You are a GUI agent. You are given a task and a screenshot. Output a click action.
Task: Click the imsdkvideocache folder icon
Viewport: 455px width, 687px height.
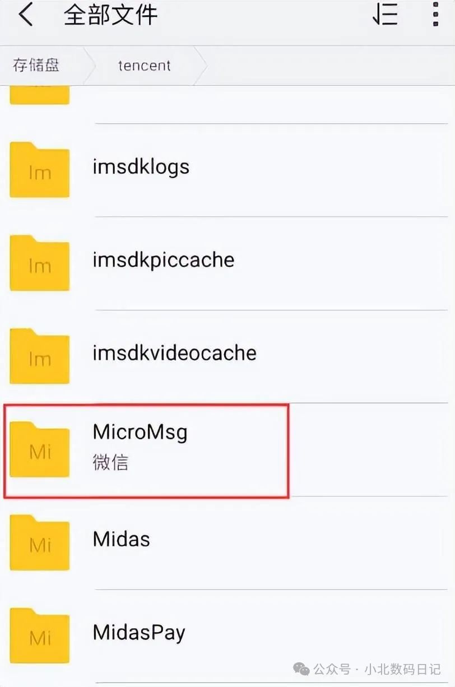[x=40, y=356]
